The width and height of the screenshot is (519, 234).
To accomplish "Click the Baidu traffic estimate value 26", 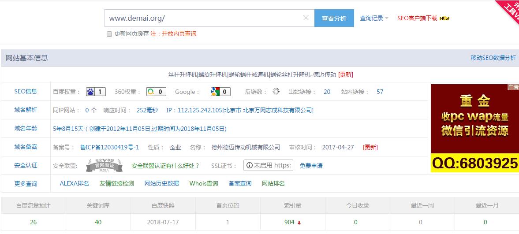I will tap(34, 222).
